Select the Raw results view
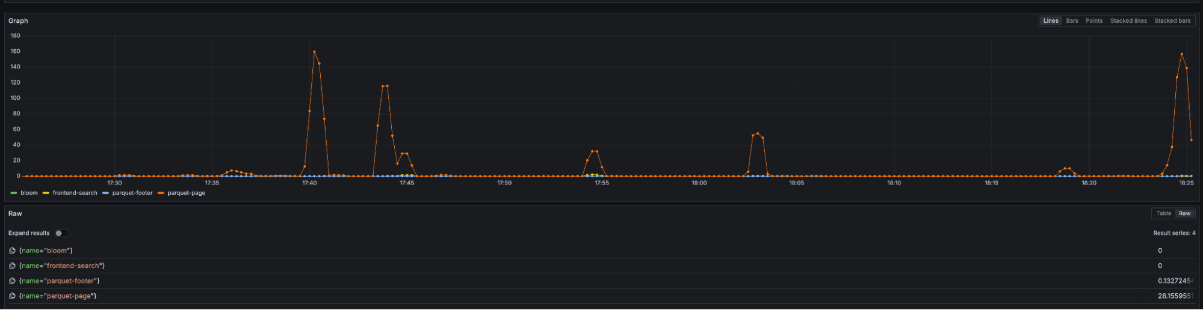This screenshot has height=310, width=1203. point(1184,213)
